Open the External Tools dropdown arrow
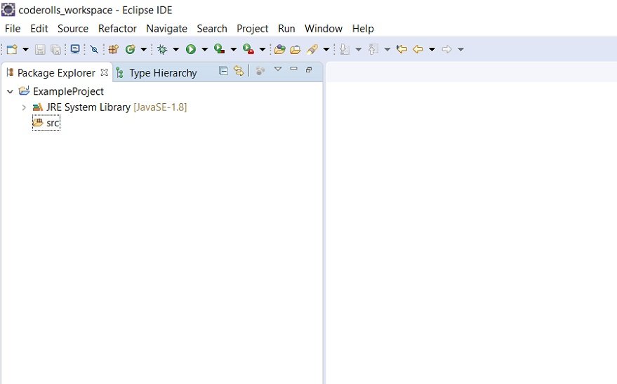 coord(263,50)
